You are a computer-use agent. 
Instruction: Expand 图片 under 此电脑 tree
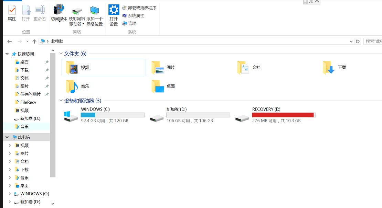10,153
